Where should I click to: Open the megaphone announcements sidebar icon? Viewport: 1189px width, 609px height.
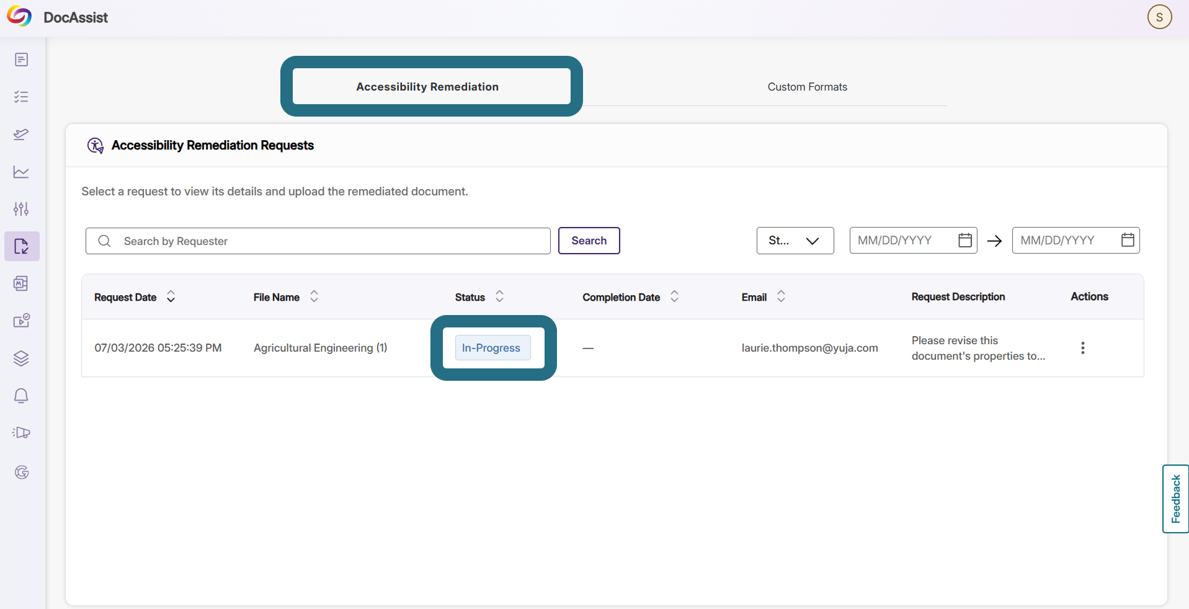tap(22, 433)
